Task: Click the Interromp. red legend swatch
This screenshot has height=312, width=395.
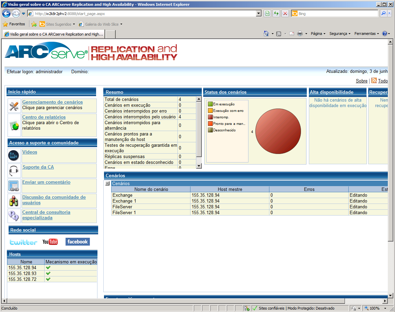Action: click(x=210, y=117)
